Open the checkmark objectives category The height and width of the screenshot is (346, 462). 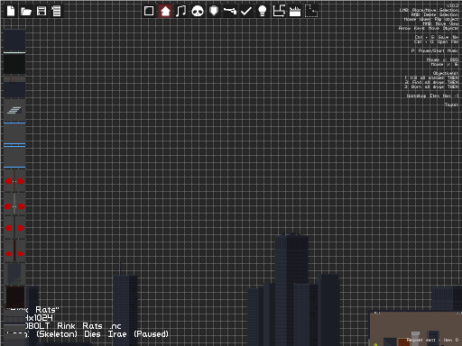[246, 11]
